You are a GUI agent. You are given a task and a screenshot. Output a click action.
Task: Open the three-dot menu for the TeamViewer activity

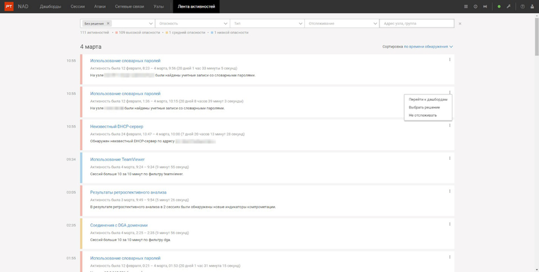coord(450,158)
